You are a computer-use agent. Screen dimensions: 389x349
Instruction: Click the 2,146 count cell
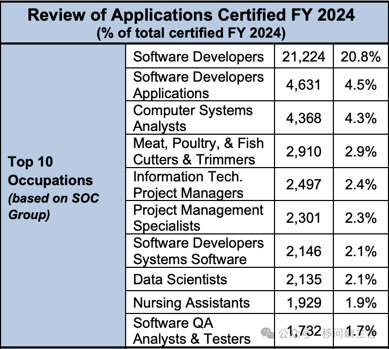tap(303, 251)
